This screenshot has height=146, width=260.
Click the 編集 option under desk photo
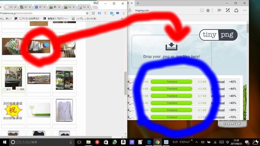(21, 89)
